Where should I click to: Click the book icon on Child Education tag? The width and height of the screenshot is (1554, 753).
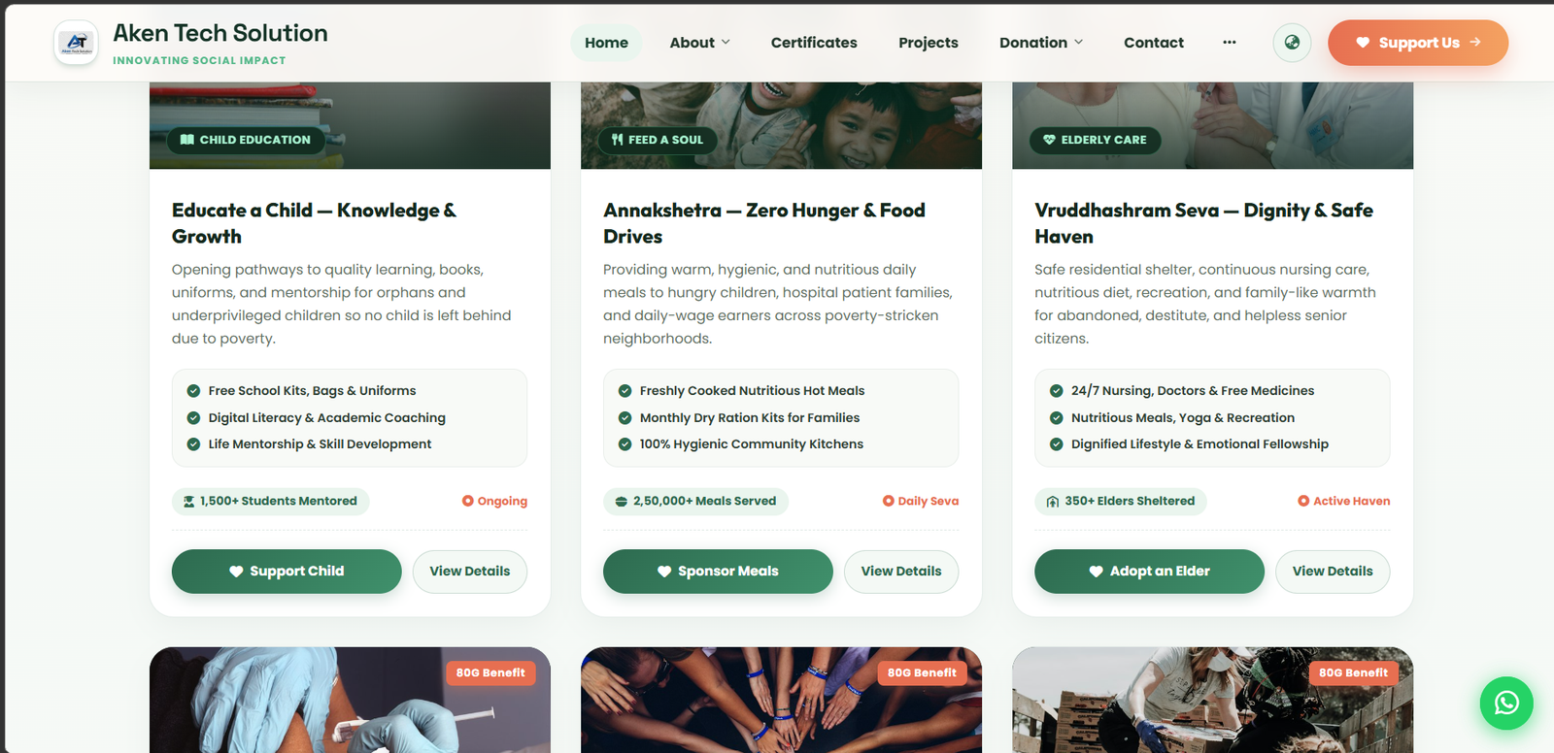[187, 140]
